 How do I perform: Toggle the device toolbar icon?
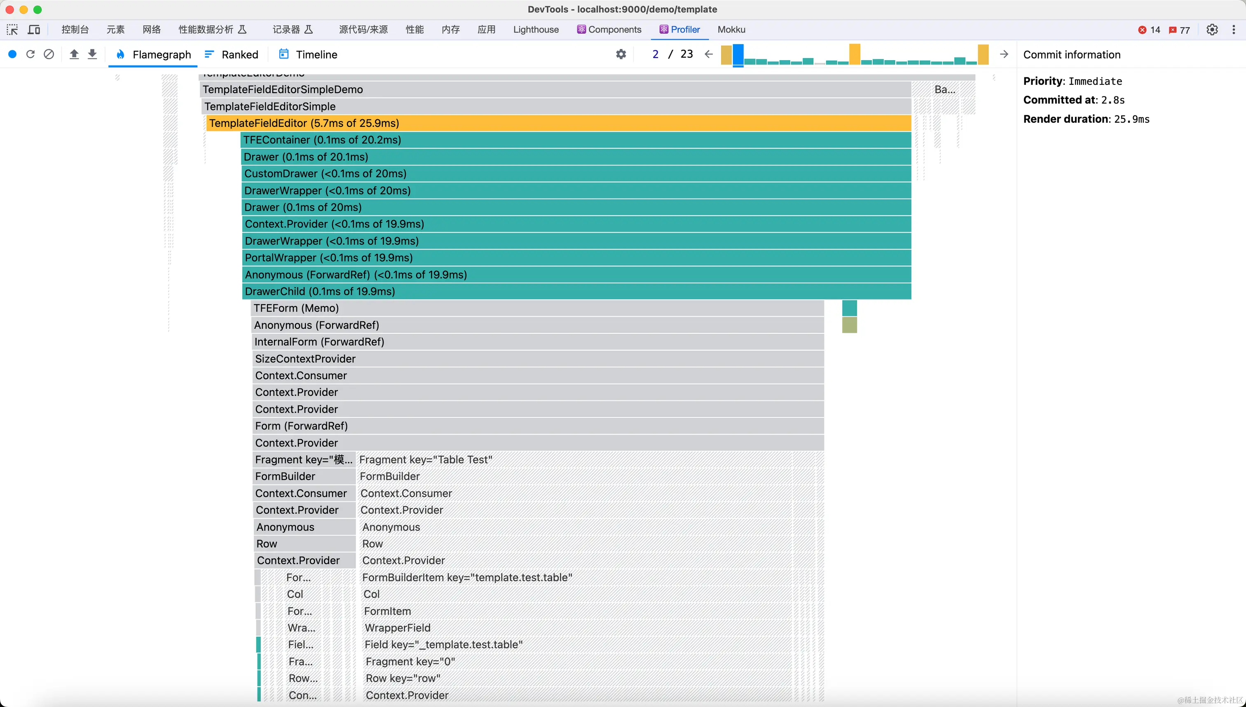(34, 30)
